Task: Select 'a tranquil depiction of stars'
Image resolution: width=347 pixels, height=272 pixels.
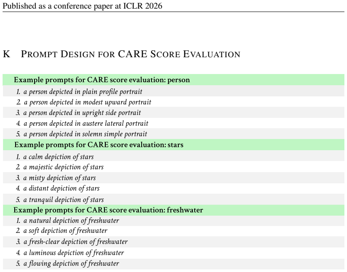Action: (x=63, y=200)
